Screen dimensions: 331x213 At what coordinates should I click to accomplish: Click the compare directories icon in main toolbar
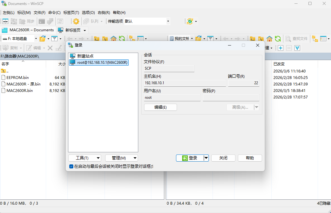(x=6, y=21)
